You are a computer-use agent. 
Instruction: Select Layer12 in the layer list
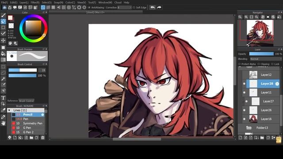click(x=261, y=75)
